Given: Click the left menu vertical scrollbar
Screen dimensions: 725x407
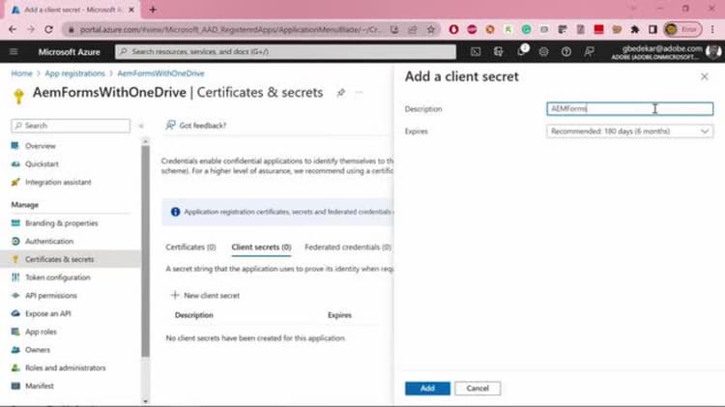Looking at the screenshot, I should point(146,250).
